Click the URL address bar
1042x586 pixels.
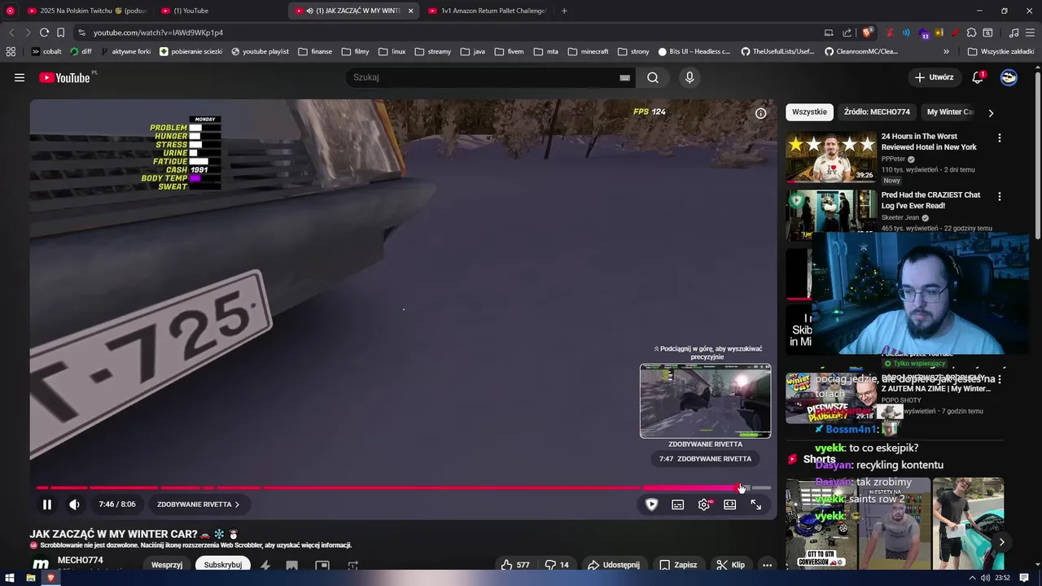coord(448,33)
